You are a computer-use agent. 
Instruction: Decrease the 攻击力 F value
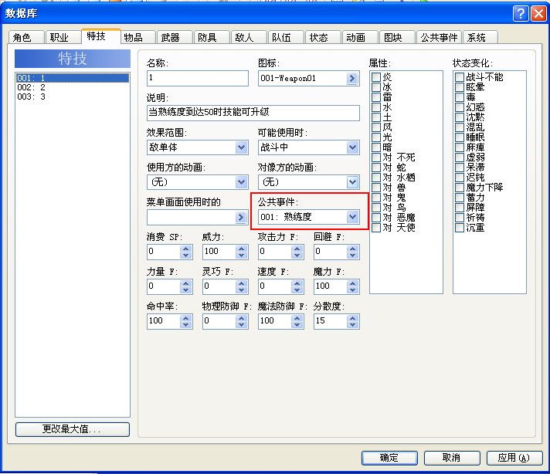point(297,256)
